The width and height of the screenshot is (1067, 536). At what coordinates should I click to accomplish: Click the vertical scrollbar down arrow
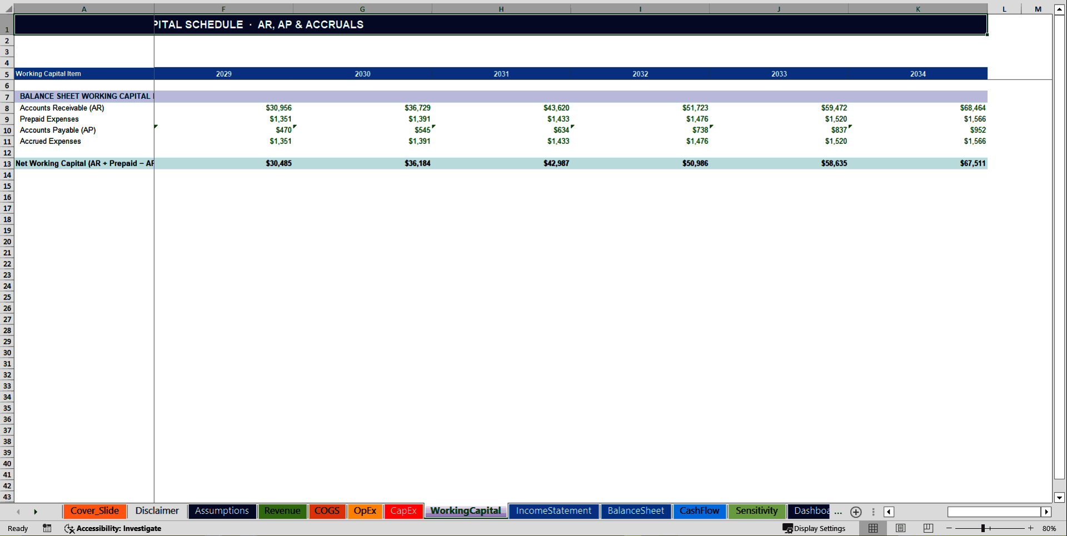1060,498
